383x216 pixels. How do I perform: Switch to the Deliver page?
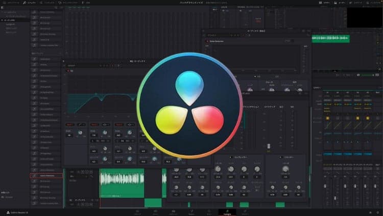pyautogui.click(x=245, y=212)
